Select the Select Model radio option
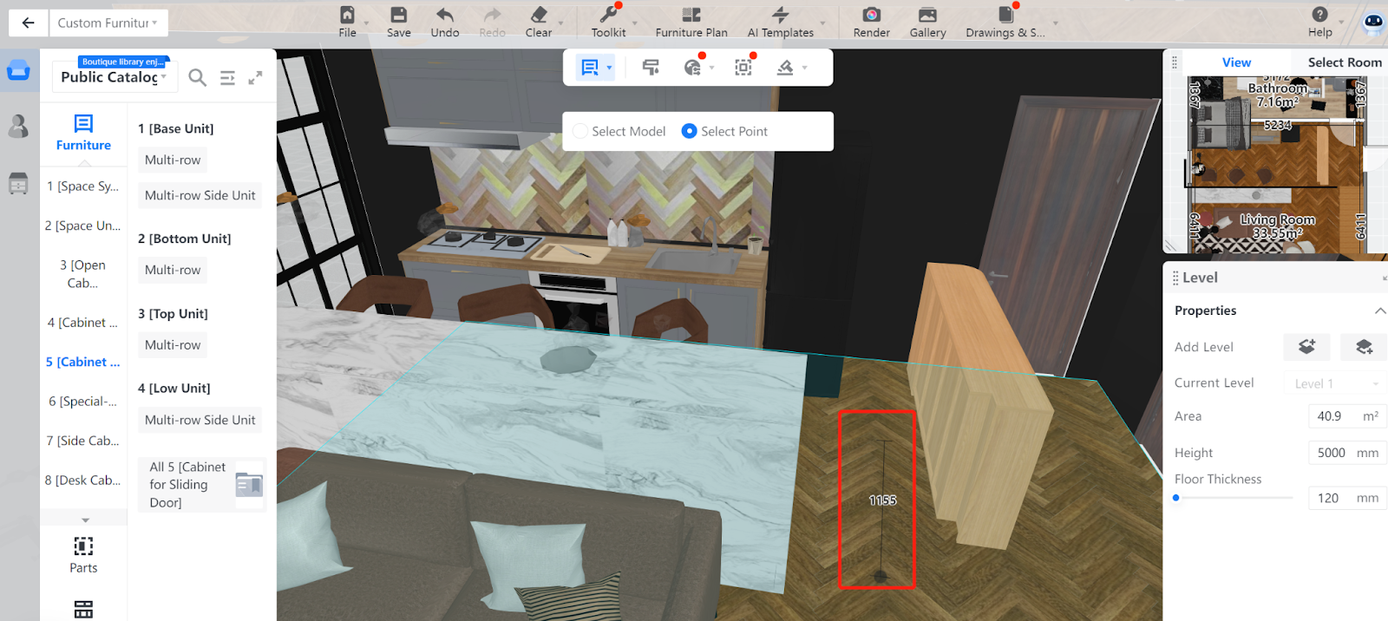The width and height of the screenshot is (1388, 621). 580,131
